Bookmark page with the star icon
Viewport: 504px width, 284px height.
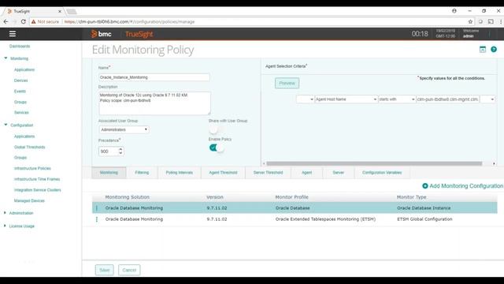[470, 21]
